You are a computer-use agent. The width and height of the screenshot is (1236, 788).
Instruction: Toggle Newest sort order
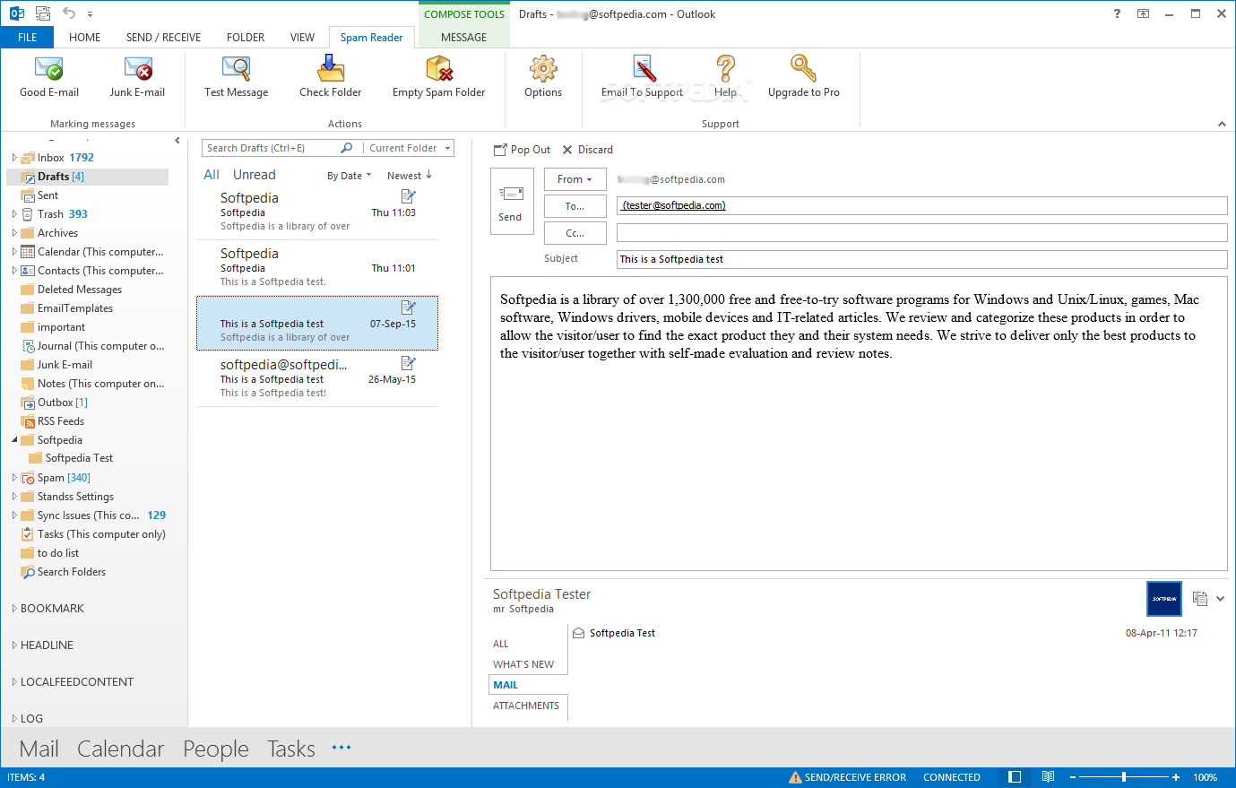pyautogui.click(x=410, y=176)
